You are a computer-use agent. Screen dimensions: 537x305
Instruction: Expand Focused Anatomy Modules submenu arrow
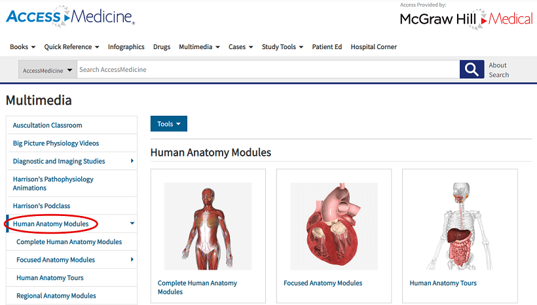pyautogui.click(x=132, y=259)
